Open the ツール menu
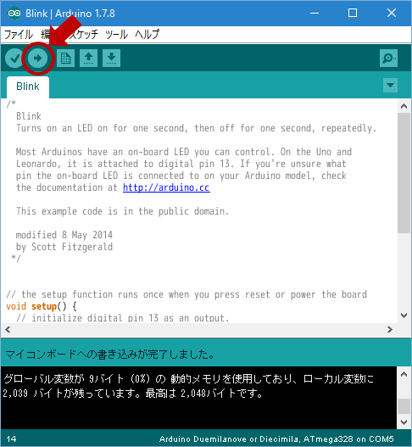The image size is (412, 447). [116, 35]
